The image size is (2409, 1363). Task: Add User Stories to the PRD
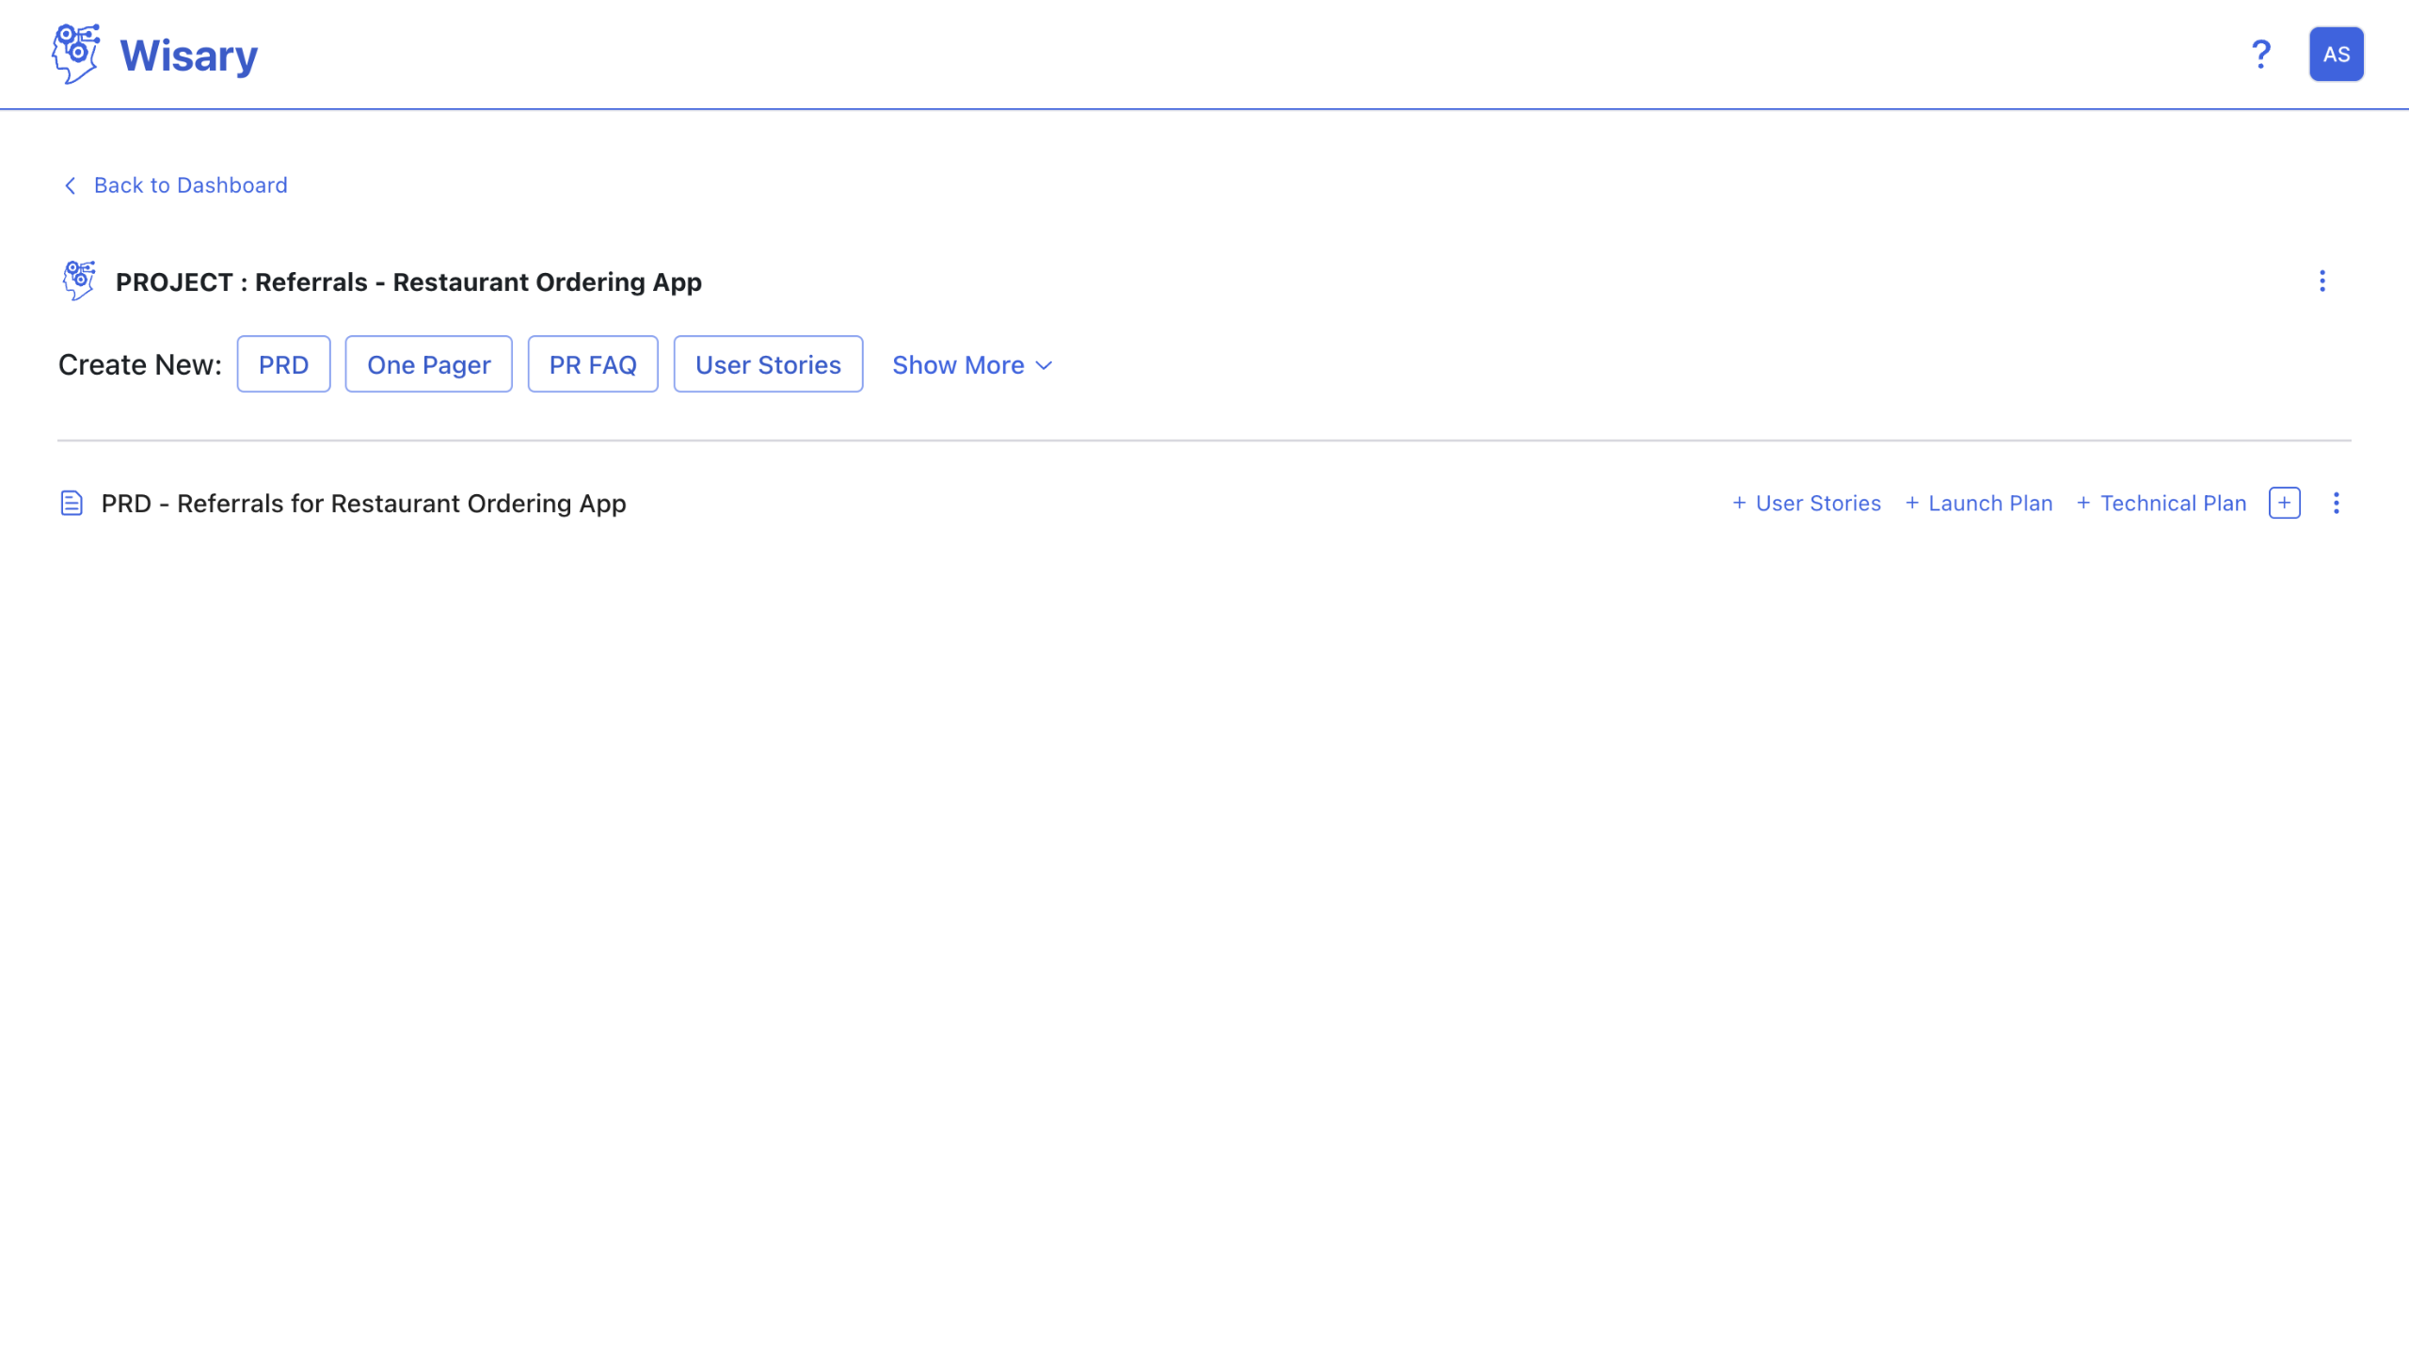1807,504
